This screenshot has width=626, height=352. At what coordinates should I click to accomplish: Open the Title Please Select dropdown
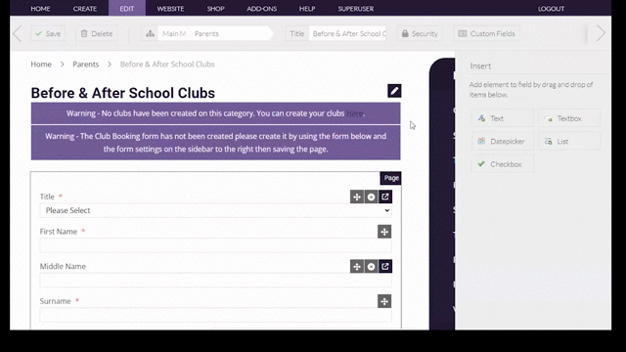point(215,210)
